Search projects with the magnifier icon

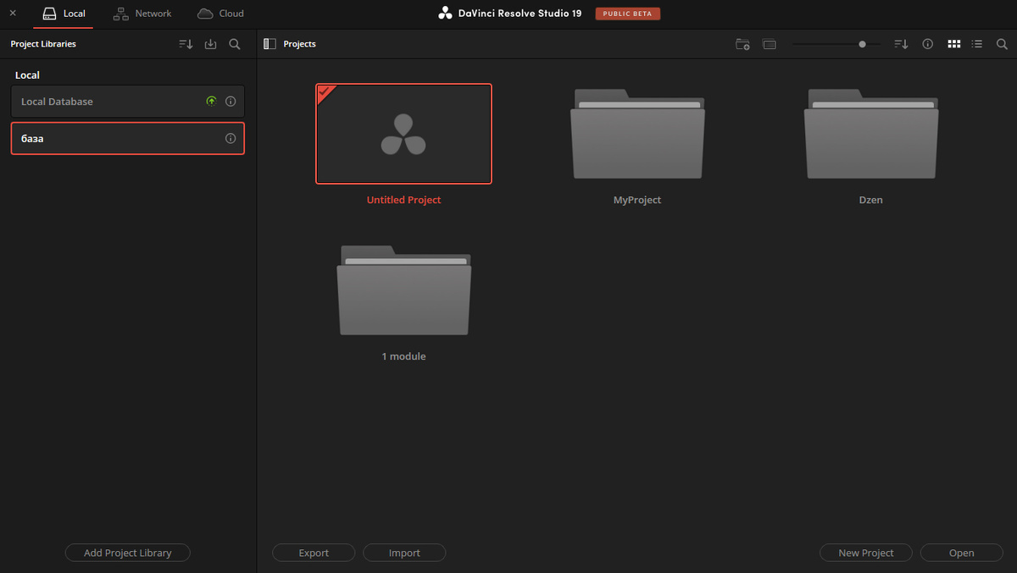pos(1002,44)
